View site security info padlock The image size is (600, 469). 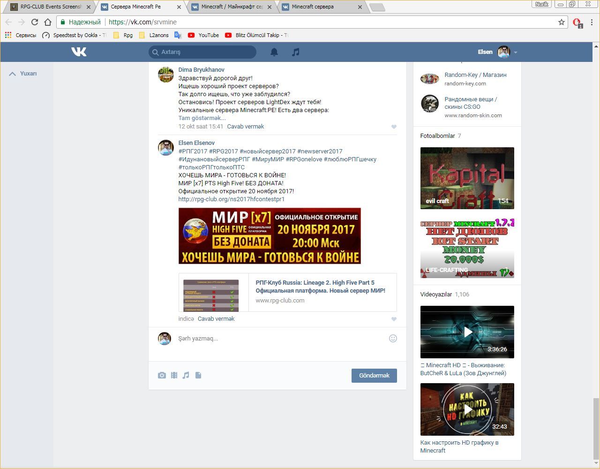pyautogui.click(x=63, y=22)
